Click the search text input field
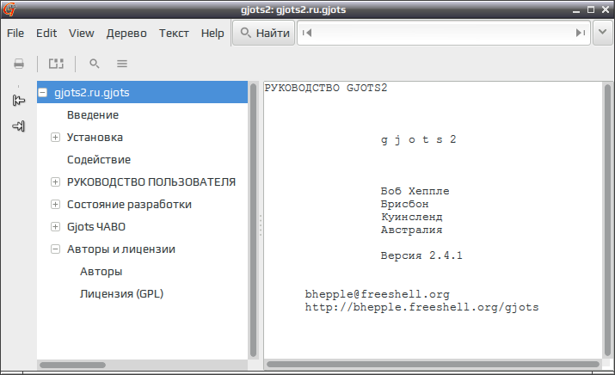 click(x=444, y=33)
